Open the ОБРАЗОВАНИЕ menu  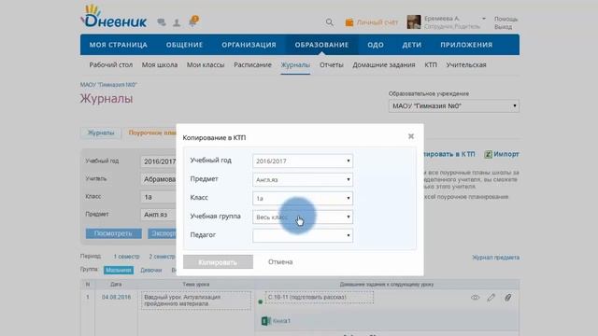coord(321,45)
